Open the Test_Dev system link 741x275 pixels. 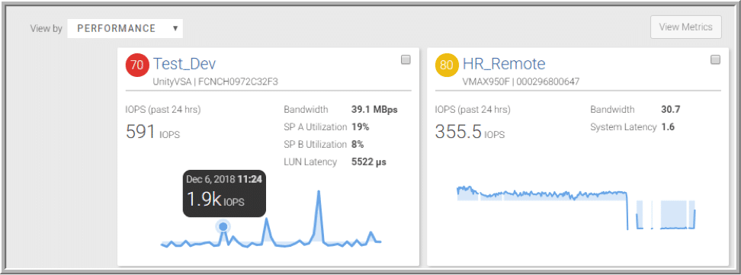click(184, 64)
